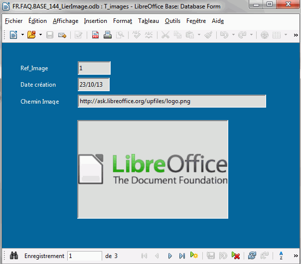
Task: Expand the Paste options dropdown arrow
Action: coord(199,35)
